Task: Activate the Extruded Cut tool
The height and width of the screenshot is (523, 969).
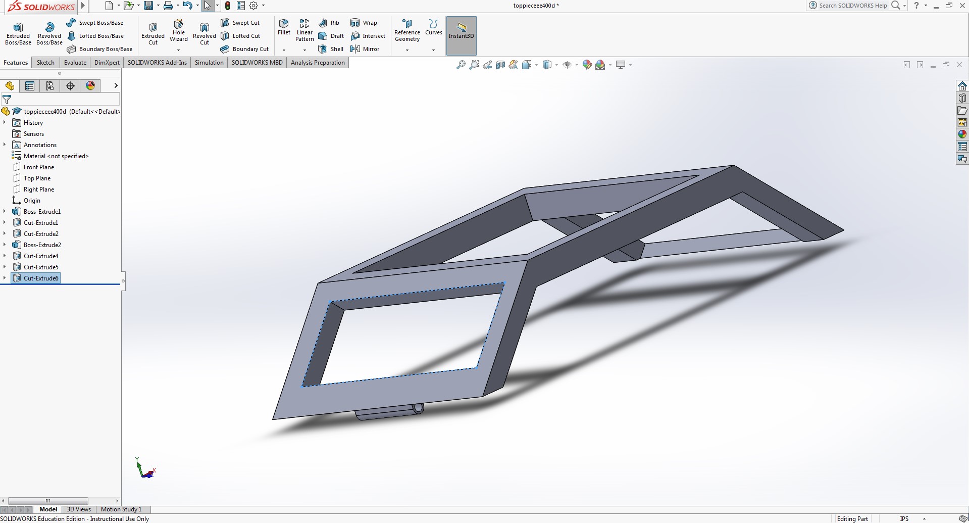Action: [153, 33]
